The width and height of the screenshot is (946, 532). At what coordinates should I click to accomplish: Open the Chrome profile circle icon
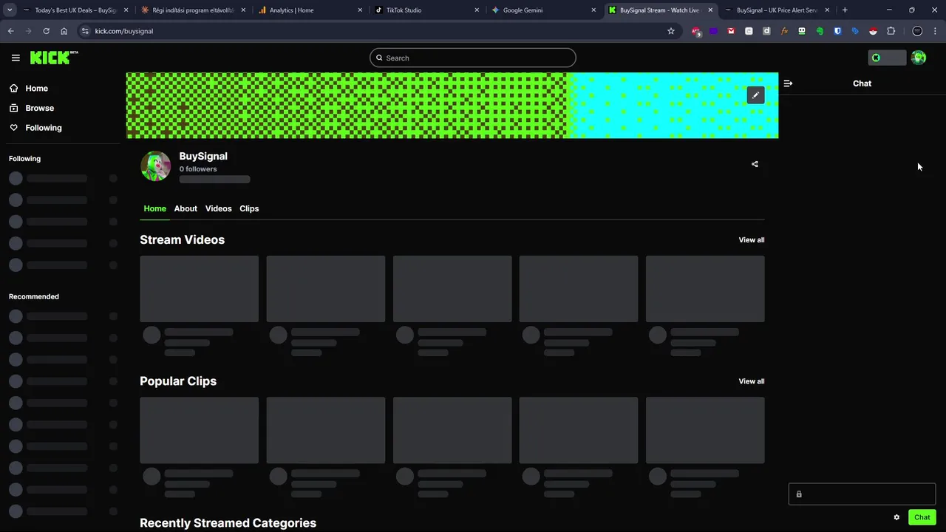[x=917, y=31]
